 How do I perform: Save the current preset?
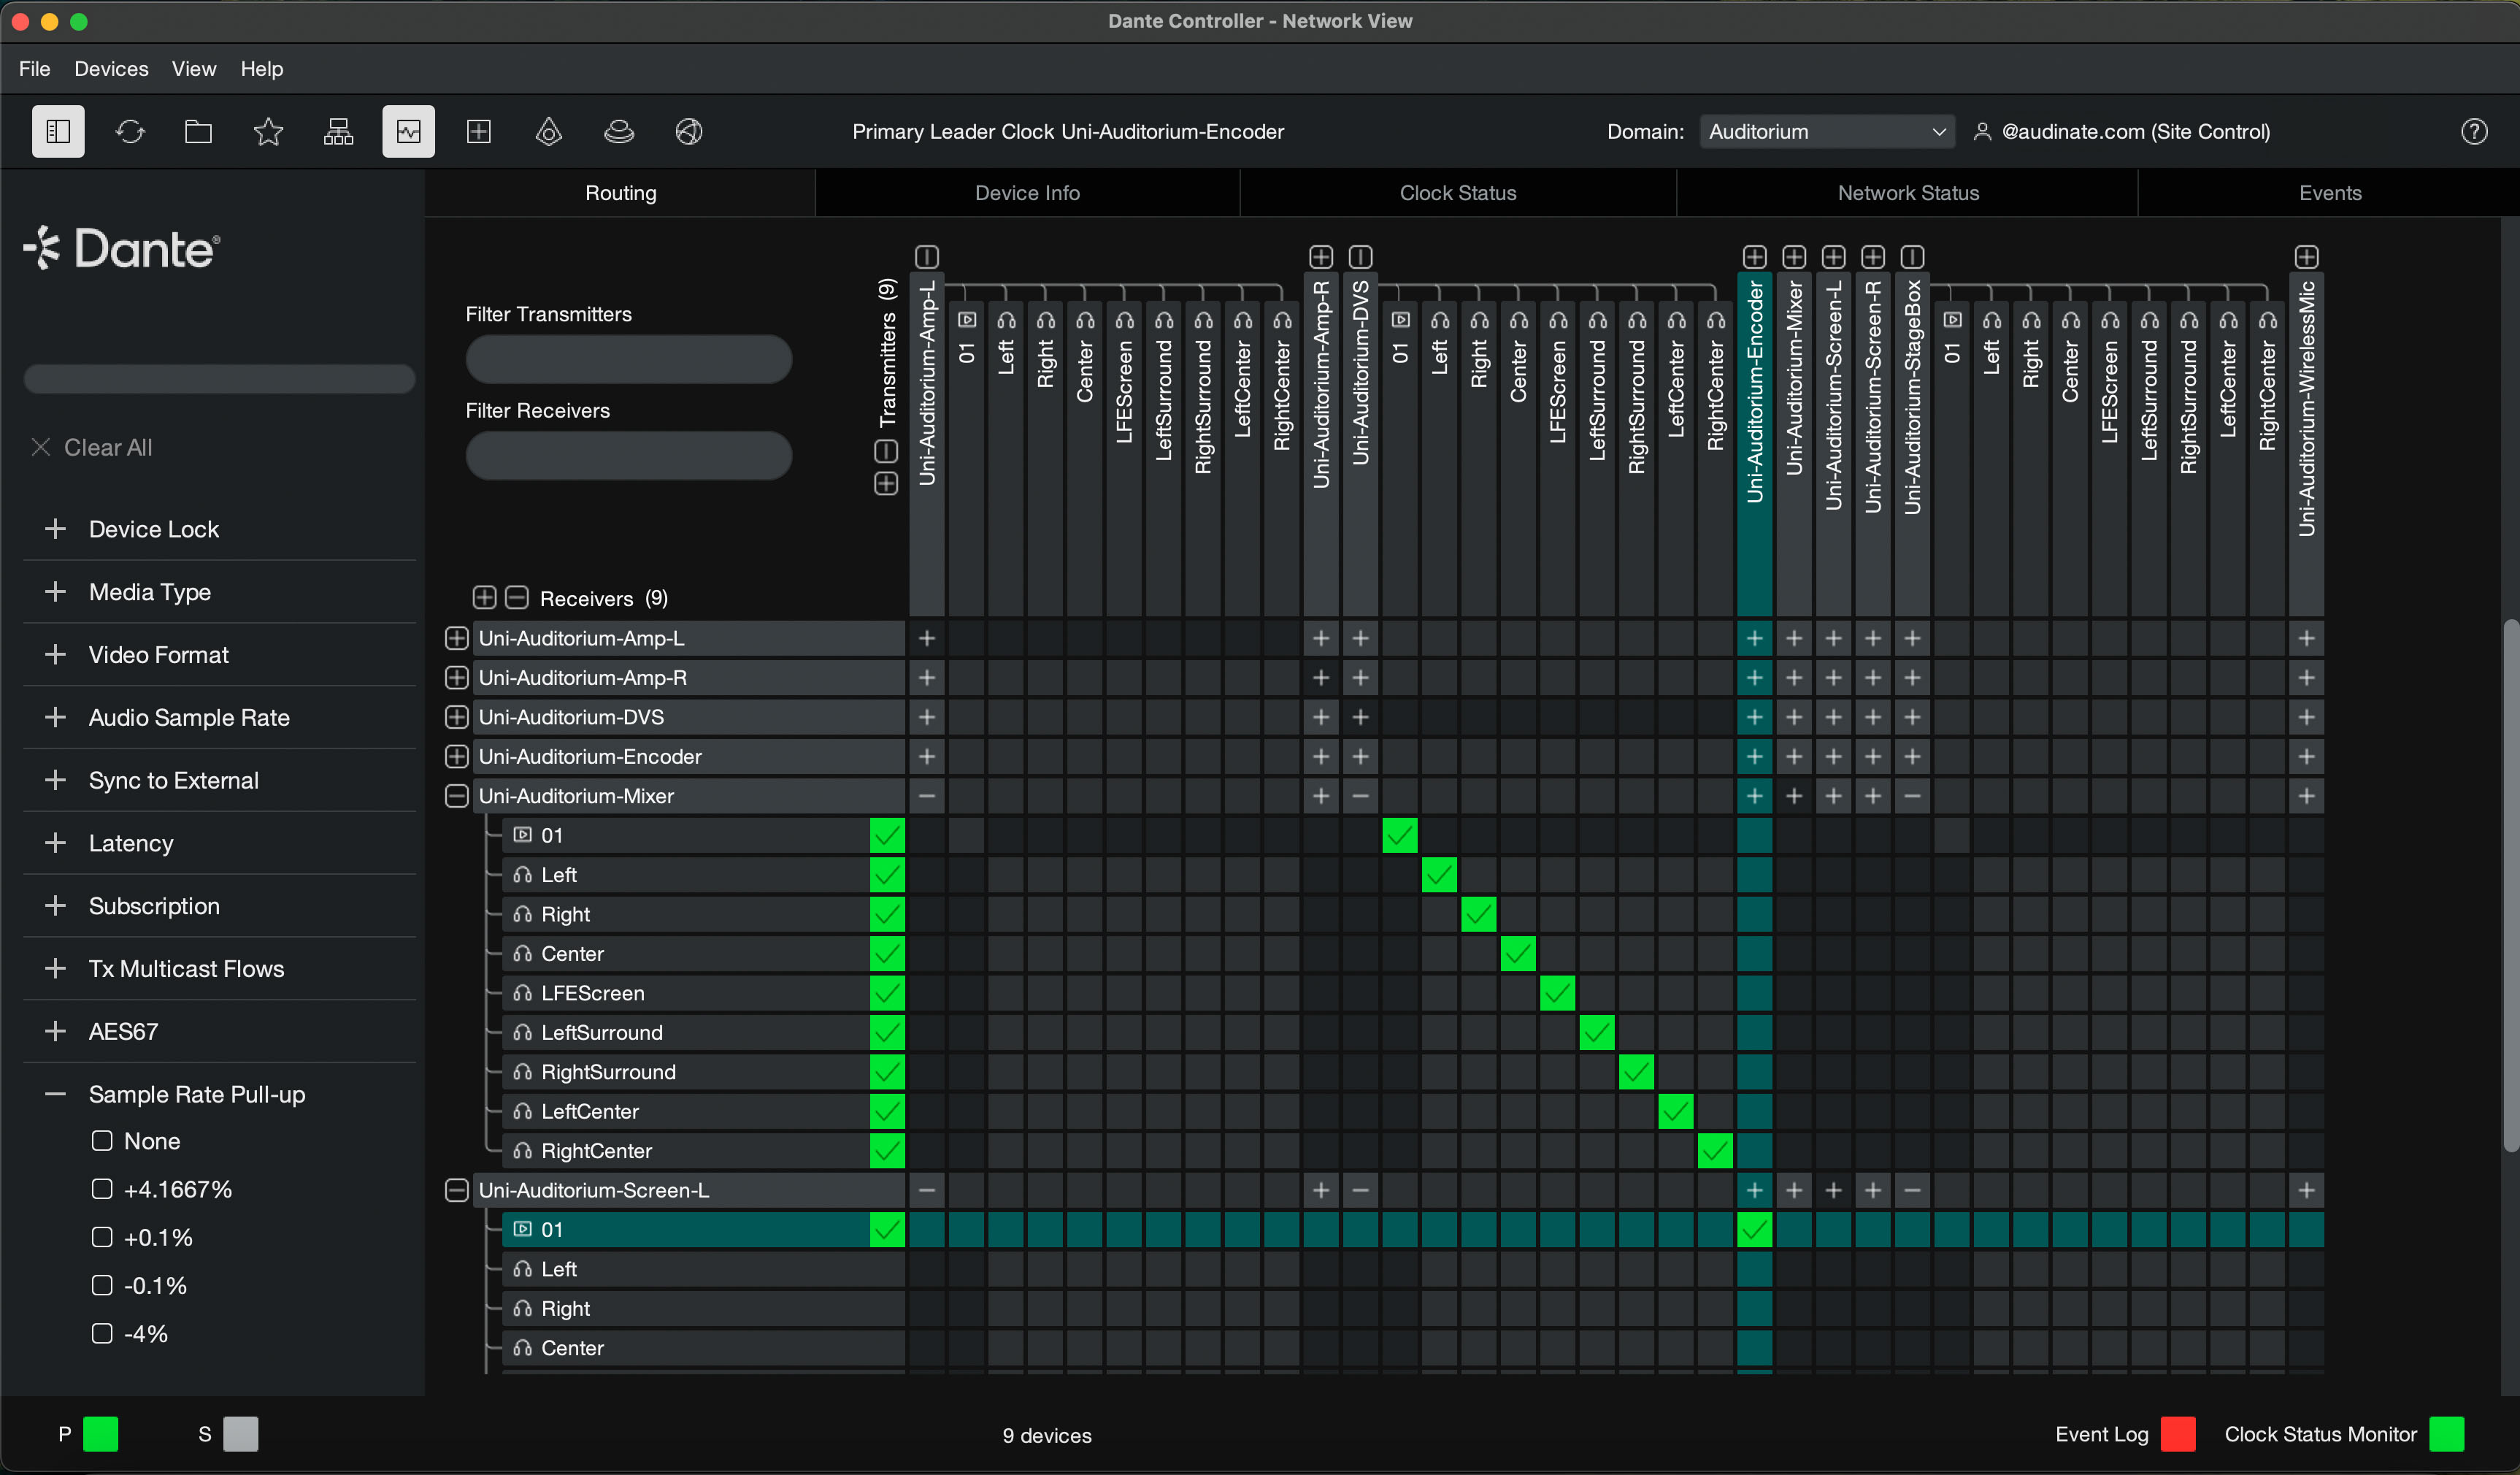(268, 131)
